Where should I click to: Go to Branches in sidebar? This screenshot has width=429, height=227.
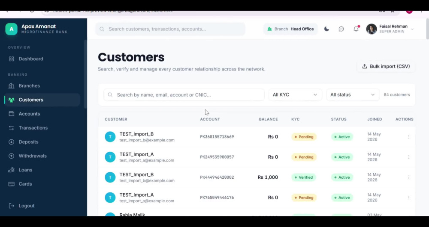(42, 86)
